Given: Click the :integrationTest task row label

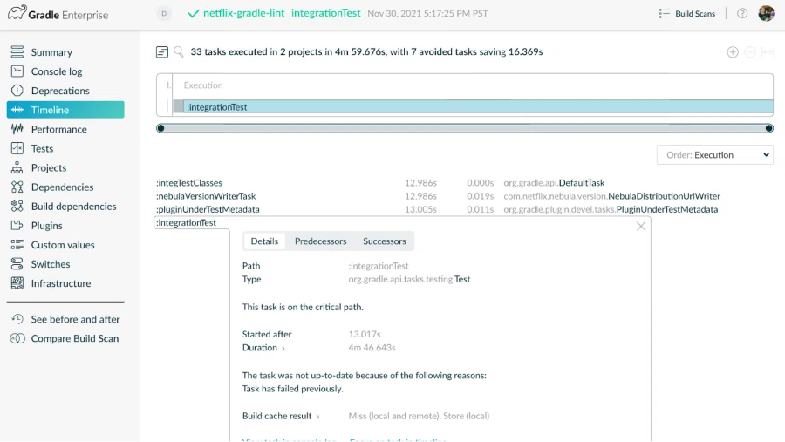Looking at the screenshot, I should 187,222.
